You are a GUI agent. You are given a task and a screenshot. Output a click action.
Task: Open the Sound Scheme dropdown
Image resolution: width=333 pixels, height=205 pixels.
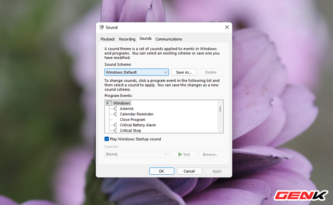[x=136, y=72]
